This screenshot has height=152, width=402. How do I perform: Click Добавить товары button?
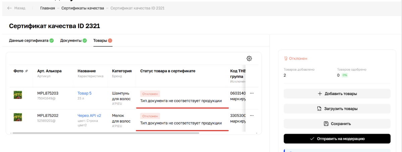[x=337, y=94]
